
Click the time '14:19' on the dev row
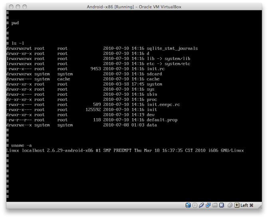point(138,115)
